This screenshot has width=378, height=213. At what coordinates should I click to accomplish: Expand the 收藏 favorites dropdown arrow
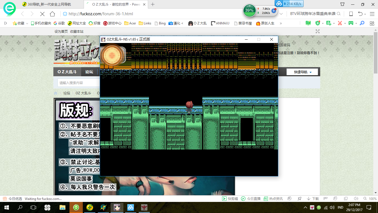coord(27,24)
